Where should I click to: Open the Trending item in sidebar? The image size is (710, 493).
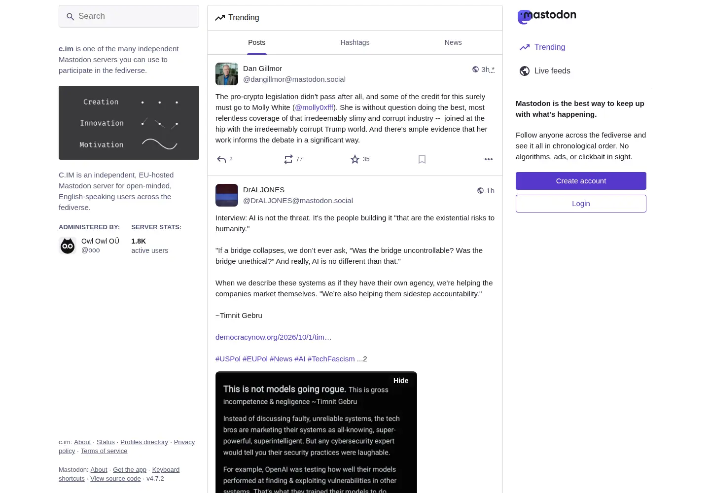click(581, 47)
